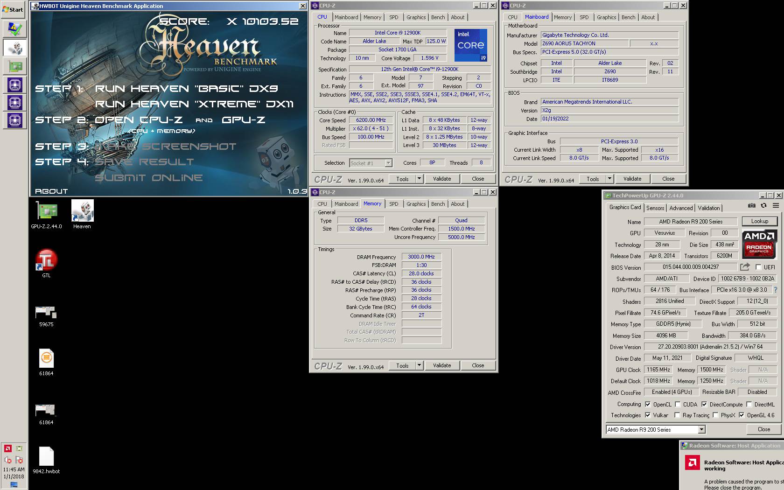This screenshot has height=490, width=784.
Task: Click the Bus Interface question mark icon
Action: click(776, 290)
